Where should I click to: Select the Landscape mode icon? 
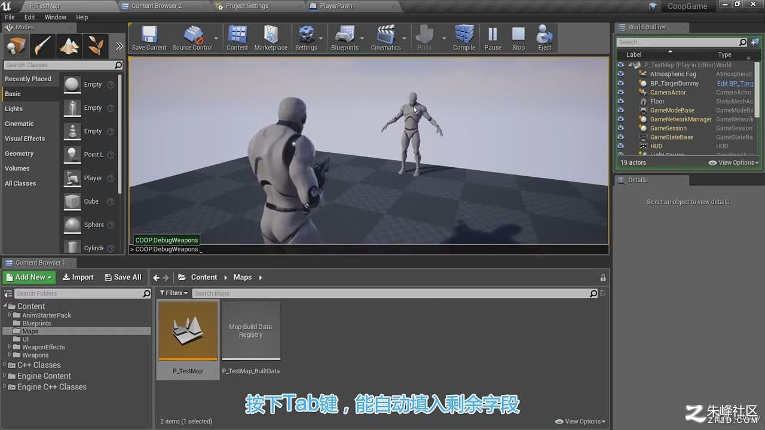point(69,46)
